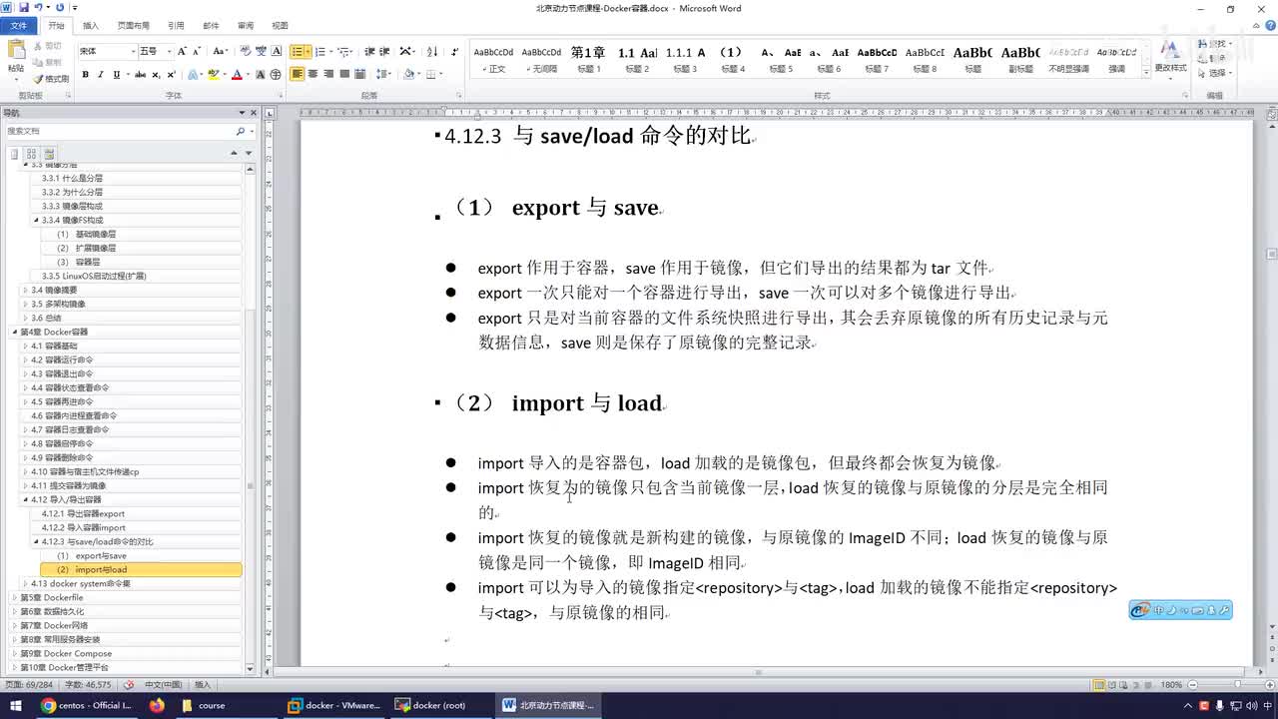Toggle bullet list formatting
The image size is (1278, 719).
click(298, 51)
